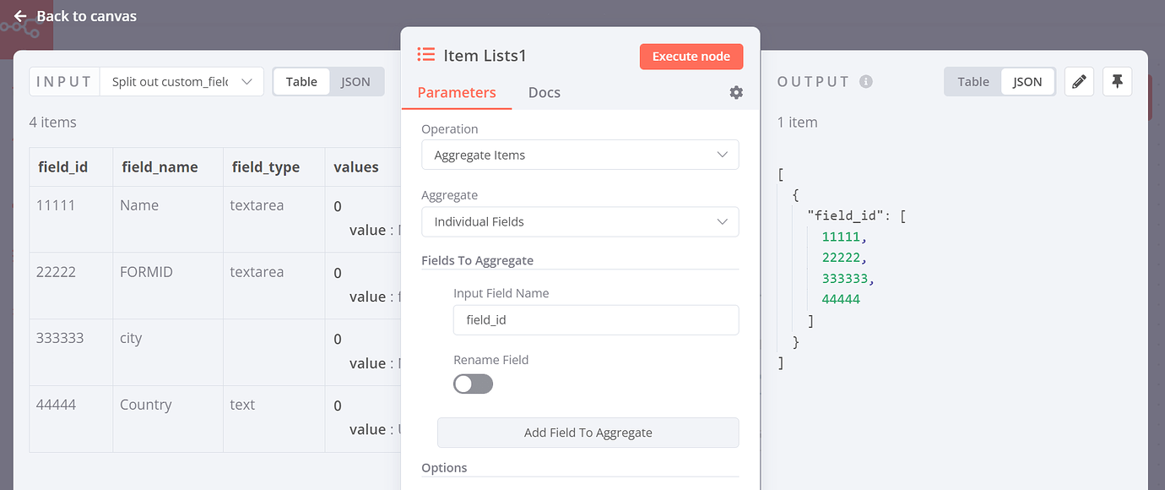Screen dimensions: 1165x490
Task: Open the input source dropdown Split out custom_field
Action: point(182,81)
